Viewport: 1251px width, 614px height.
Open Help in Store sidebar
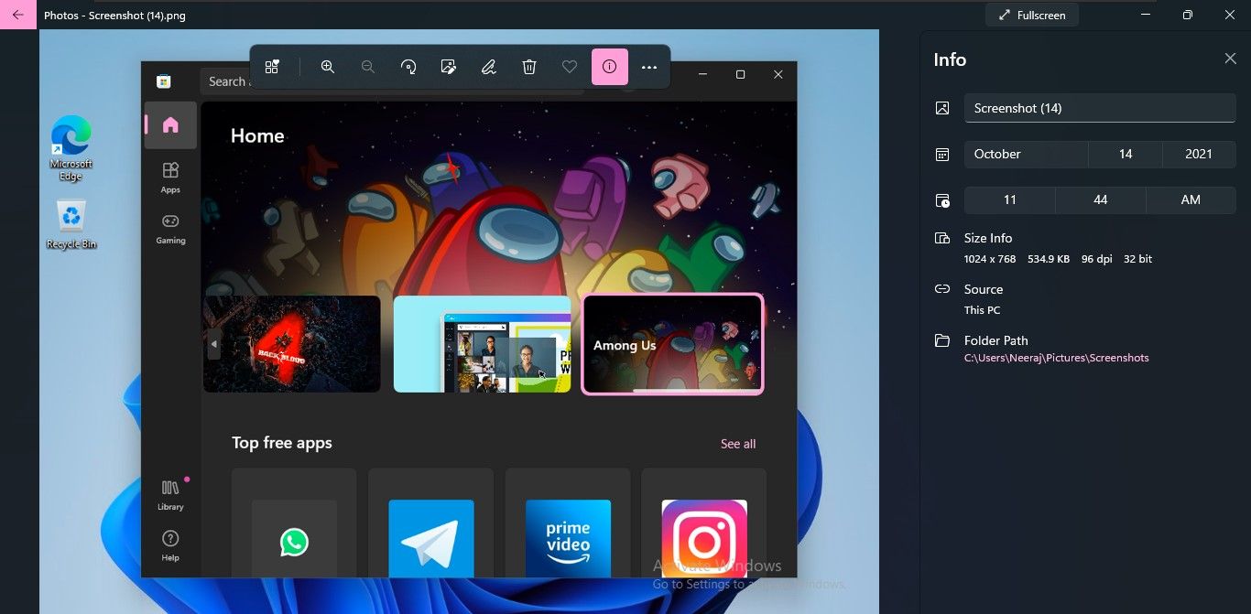coord(170,545)
